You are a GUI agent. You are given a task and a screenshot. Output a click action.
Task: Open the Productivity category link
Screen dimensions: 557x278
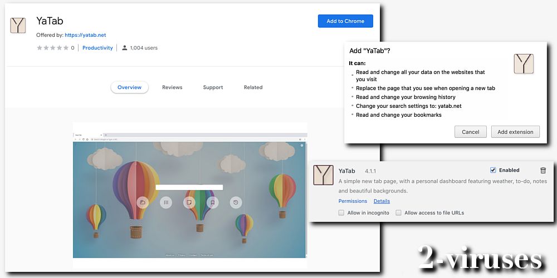(x=97, y=48)
